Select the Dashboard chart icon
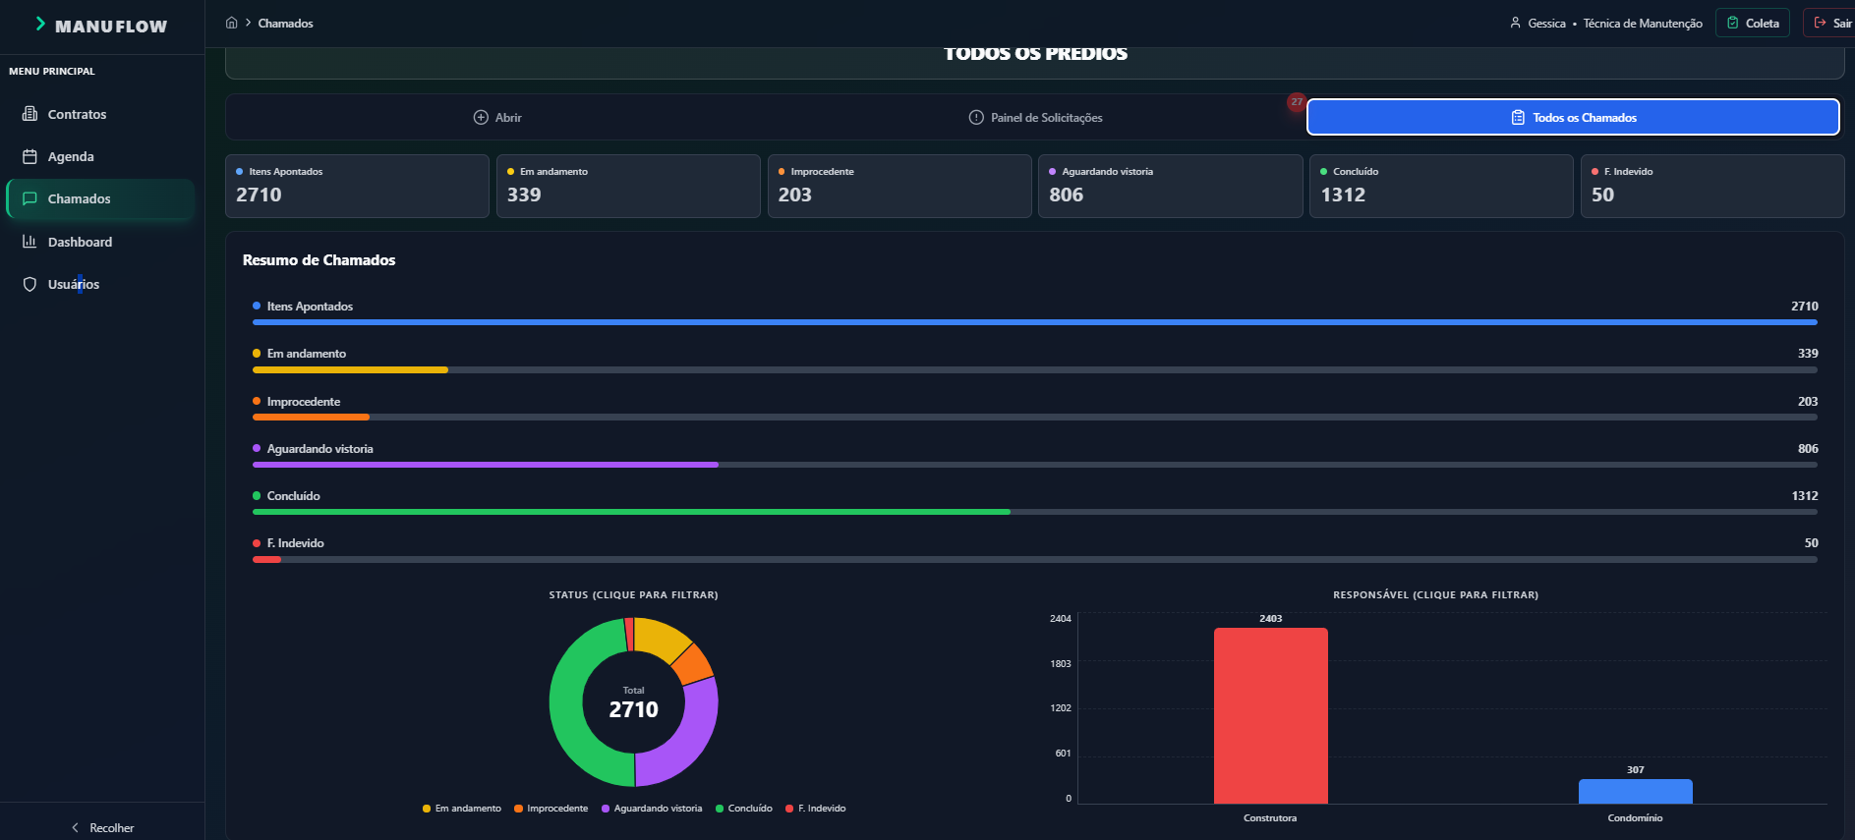 click(29, 242)
